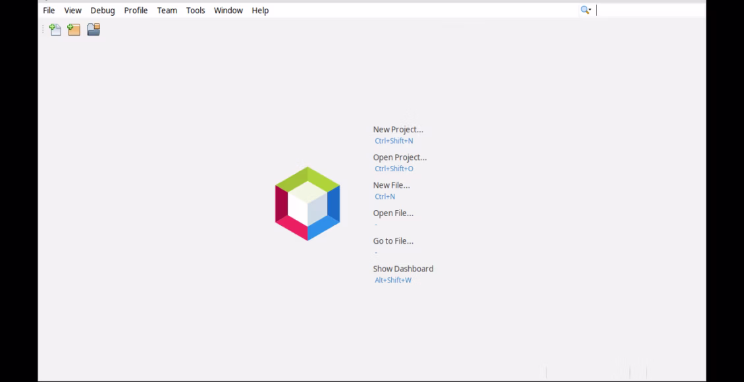This screenshot has width=744, height=382.
Task: Click the New Project link
Action: pos(398,129)
